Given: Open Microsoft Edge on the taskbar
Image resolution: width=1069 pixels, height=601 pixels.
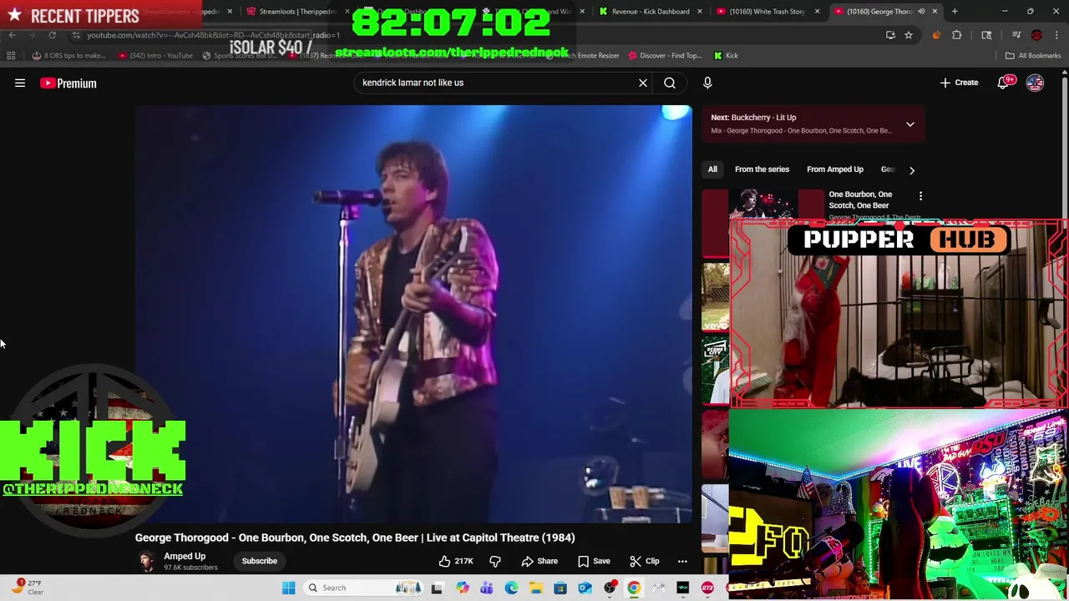Looking at the screenshot, I should 511,588.
